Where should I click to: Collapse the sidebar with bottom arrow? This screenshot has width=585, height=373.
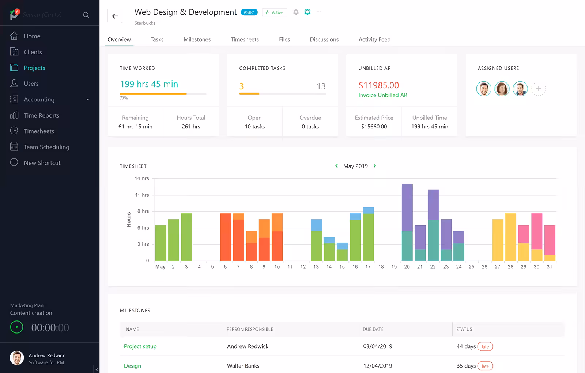click(x=97, y=369)
